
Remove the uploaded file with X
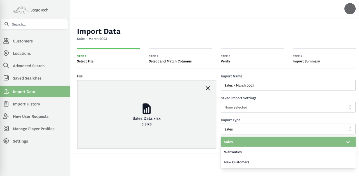pyautogui.click(x=208, y=88)
